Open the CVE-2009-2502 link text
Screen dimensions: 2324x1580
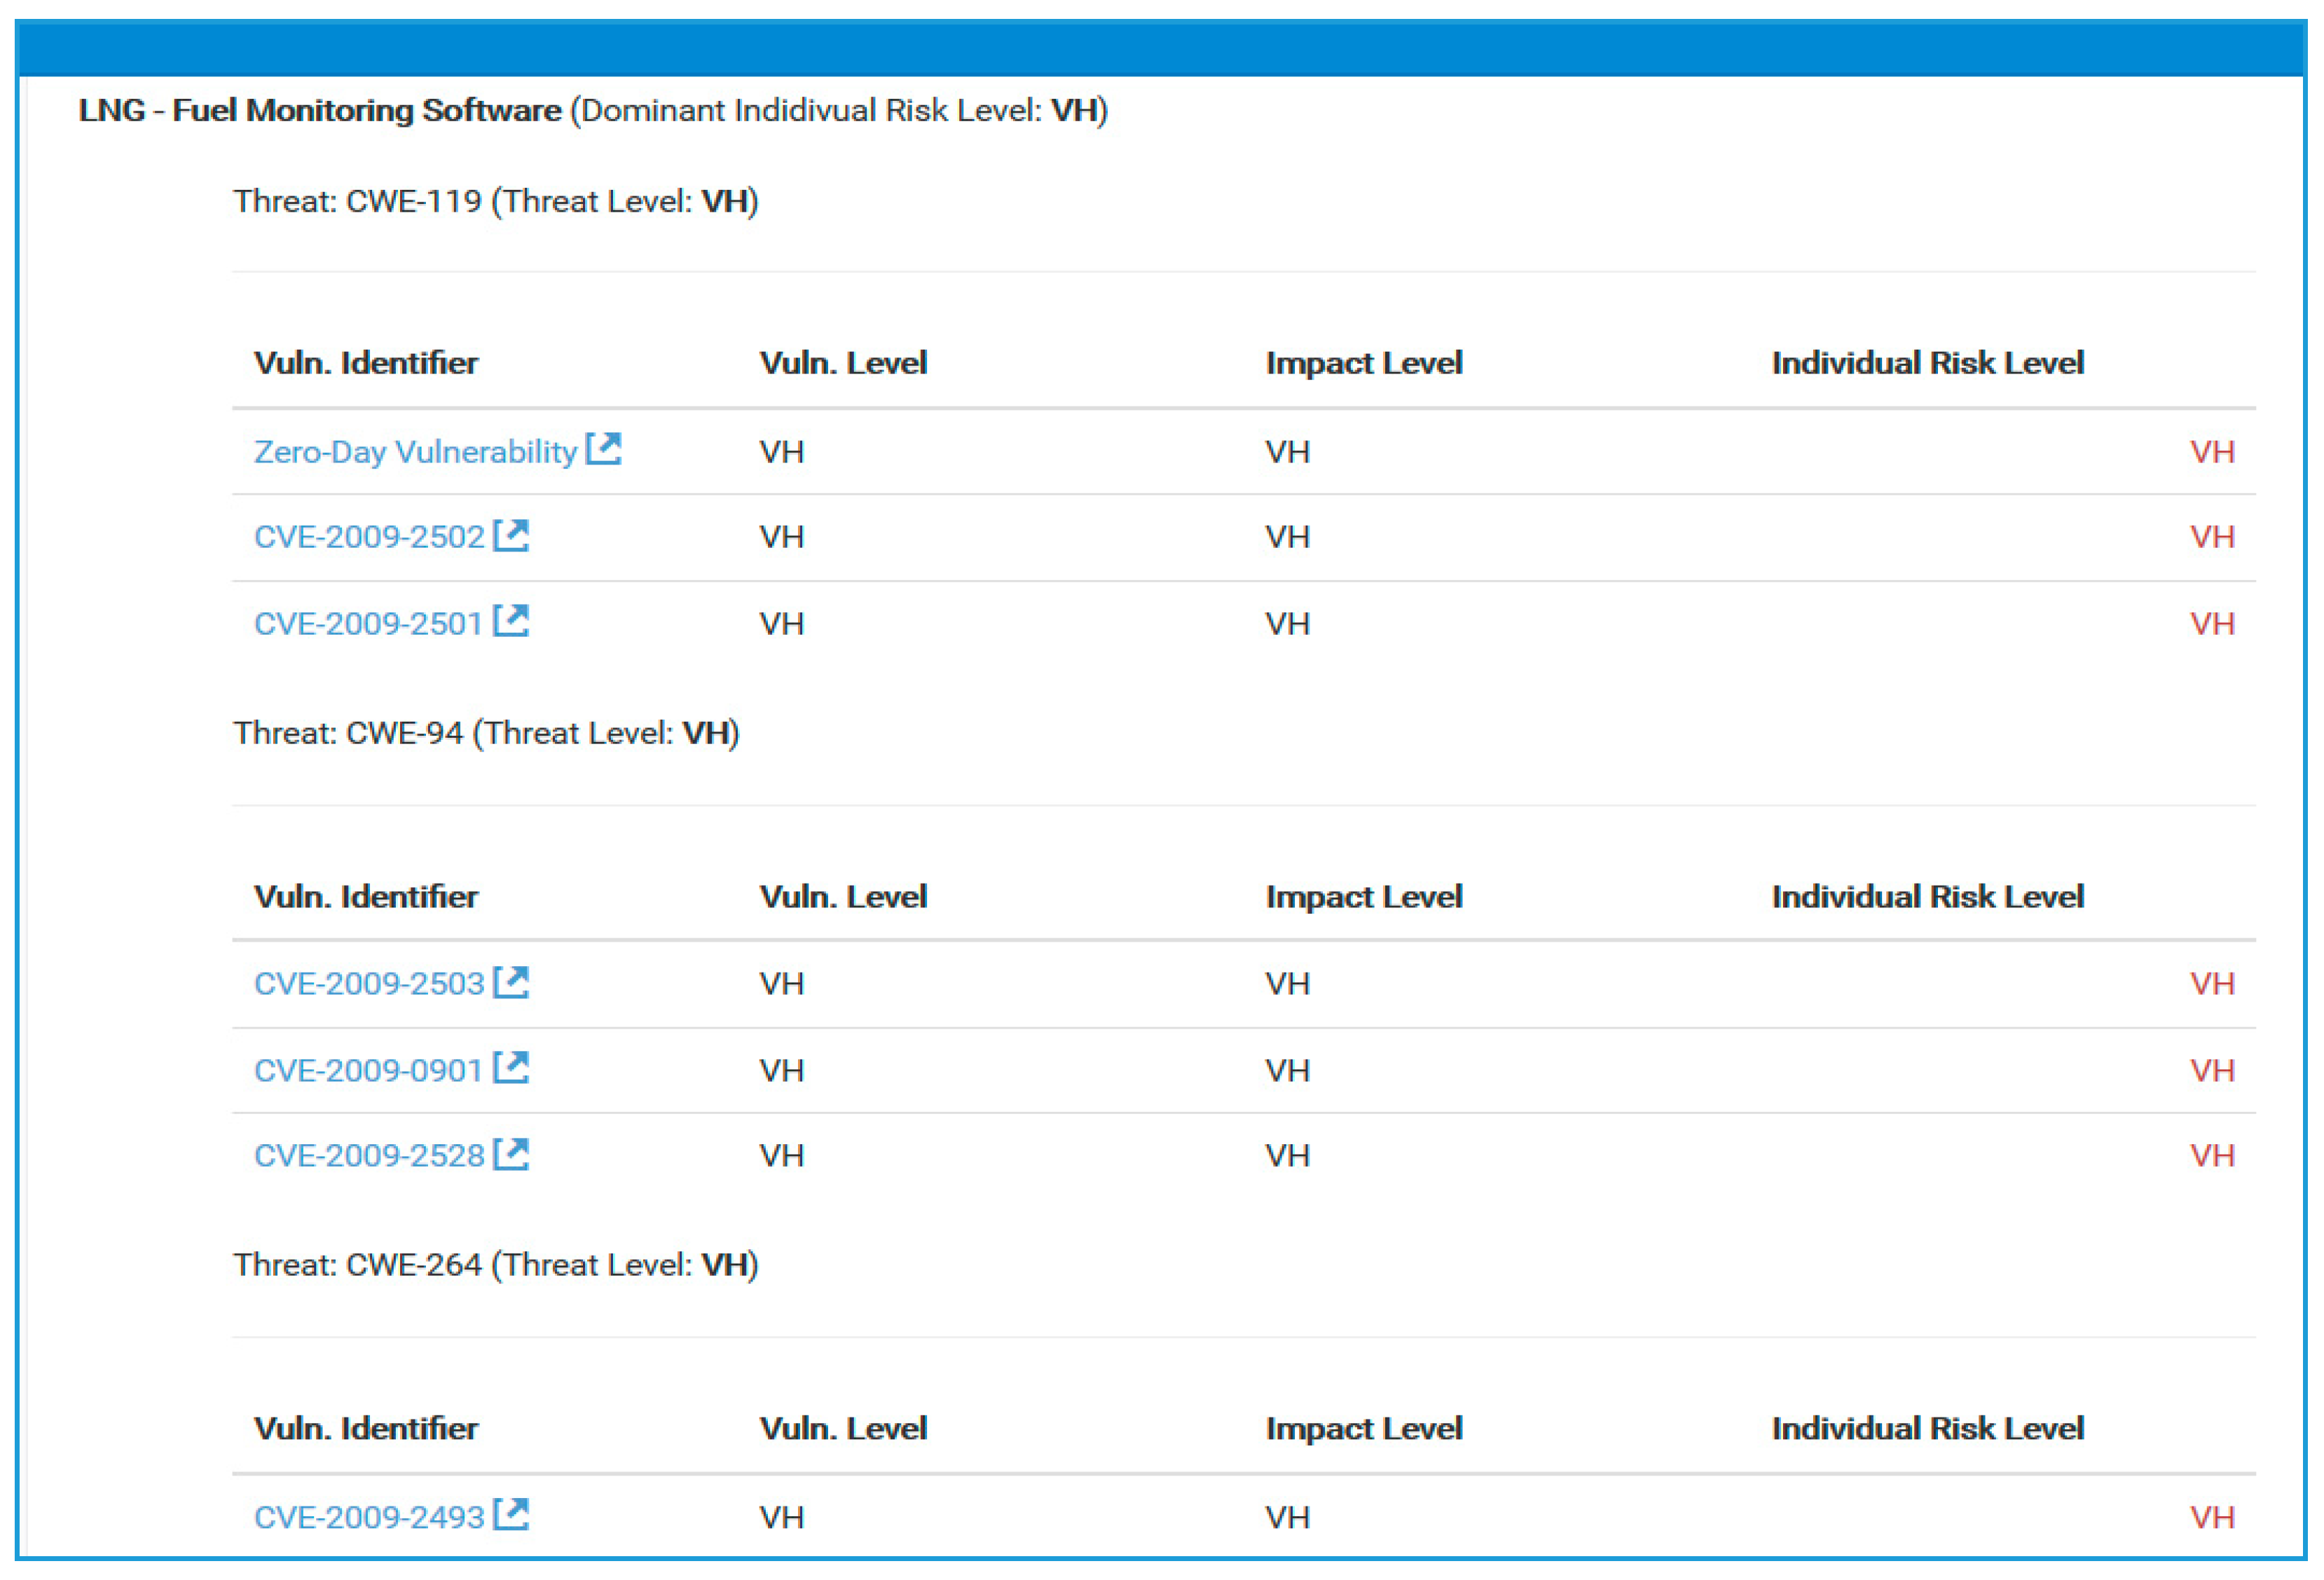369,537
